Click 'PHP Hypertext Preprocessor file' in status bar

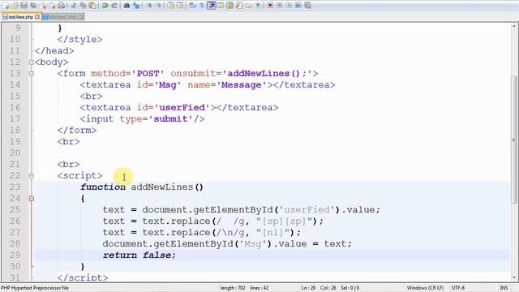coord(35,288)
